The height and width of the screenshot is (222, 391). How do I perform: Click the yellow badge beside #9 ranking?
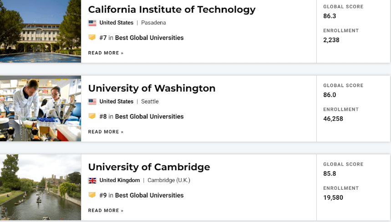(x=92, y=195)
